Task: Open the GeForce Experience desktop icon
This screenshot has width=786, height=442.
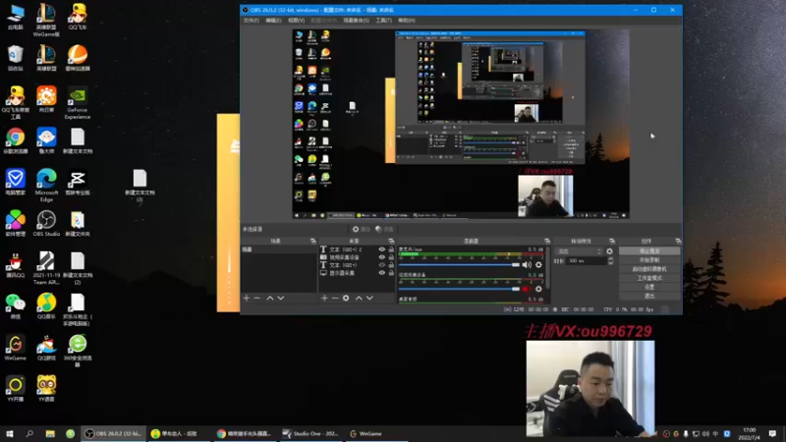Action: coord(78,104)
